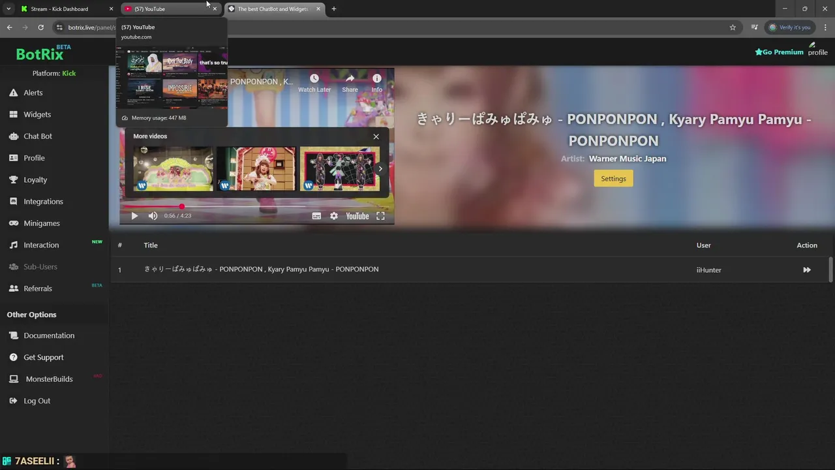This screenshot has height=470, width=835.
Task: Open the Widgets sidebar item
Action: [37, 114]
